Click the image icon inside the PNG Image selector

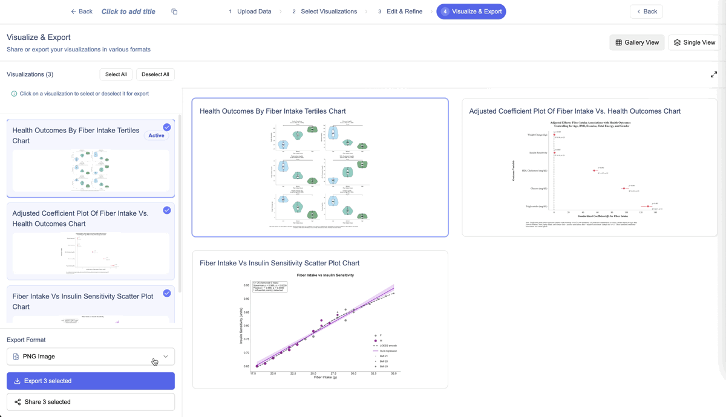coord(16,356)
